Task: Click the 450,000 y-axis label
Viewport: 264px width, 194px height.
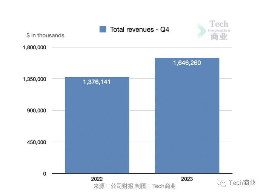Action: 37,142
